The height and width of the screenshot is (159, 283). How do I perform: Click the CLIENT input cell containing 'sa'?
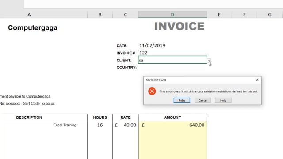pos(172,60)
